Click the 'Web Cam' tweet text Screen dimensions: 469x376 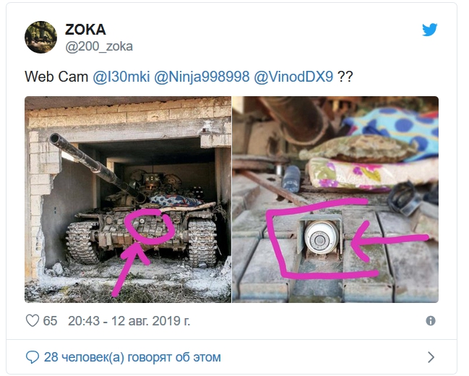[x=56, y=77]
